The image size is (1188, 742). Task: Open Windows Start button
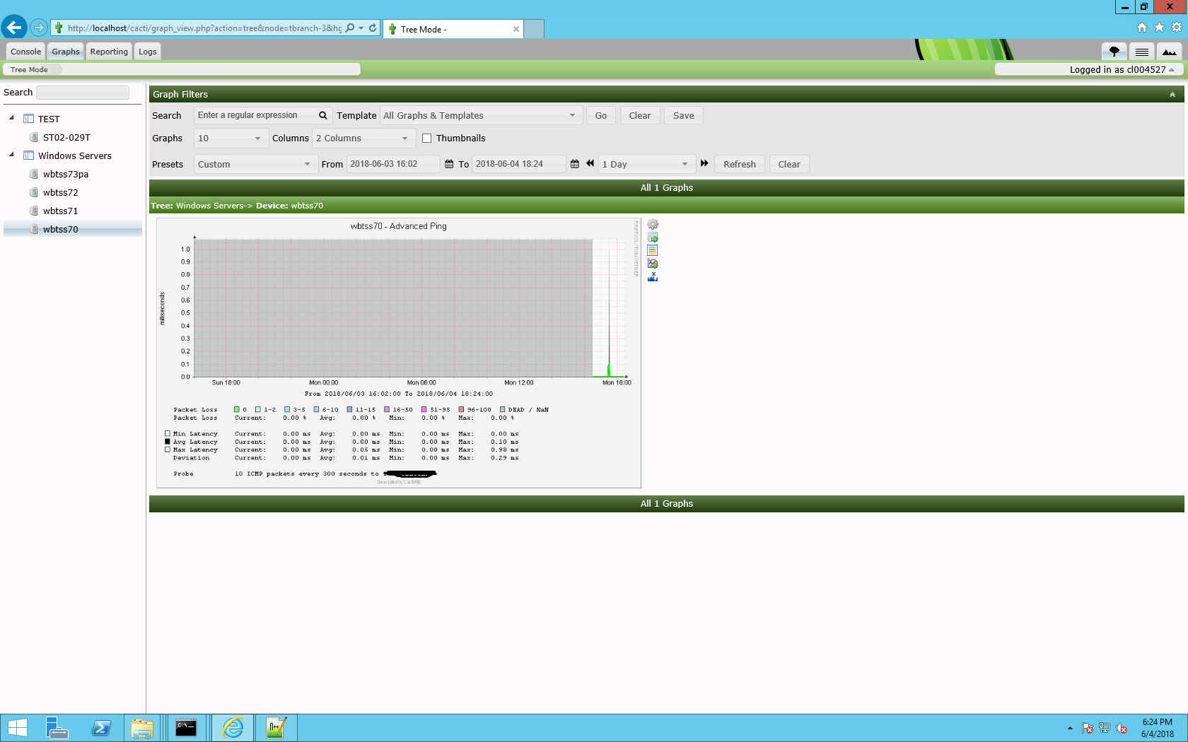(x=17, y=728)
